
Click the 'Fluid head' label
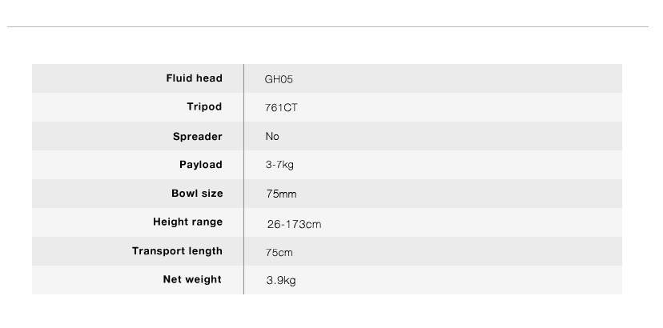[x=195, y=78]
